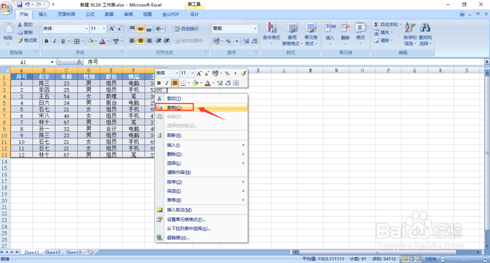Switch to Page Layout view in status bar
Viewport: 490px width, 263px height.
coord(412,259)
